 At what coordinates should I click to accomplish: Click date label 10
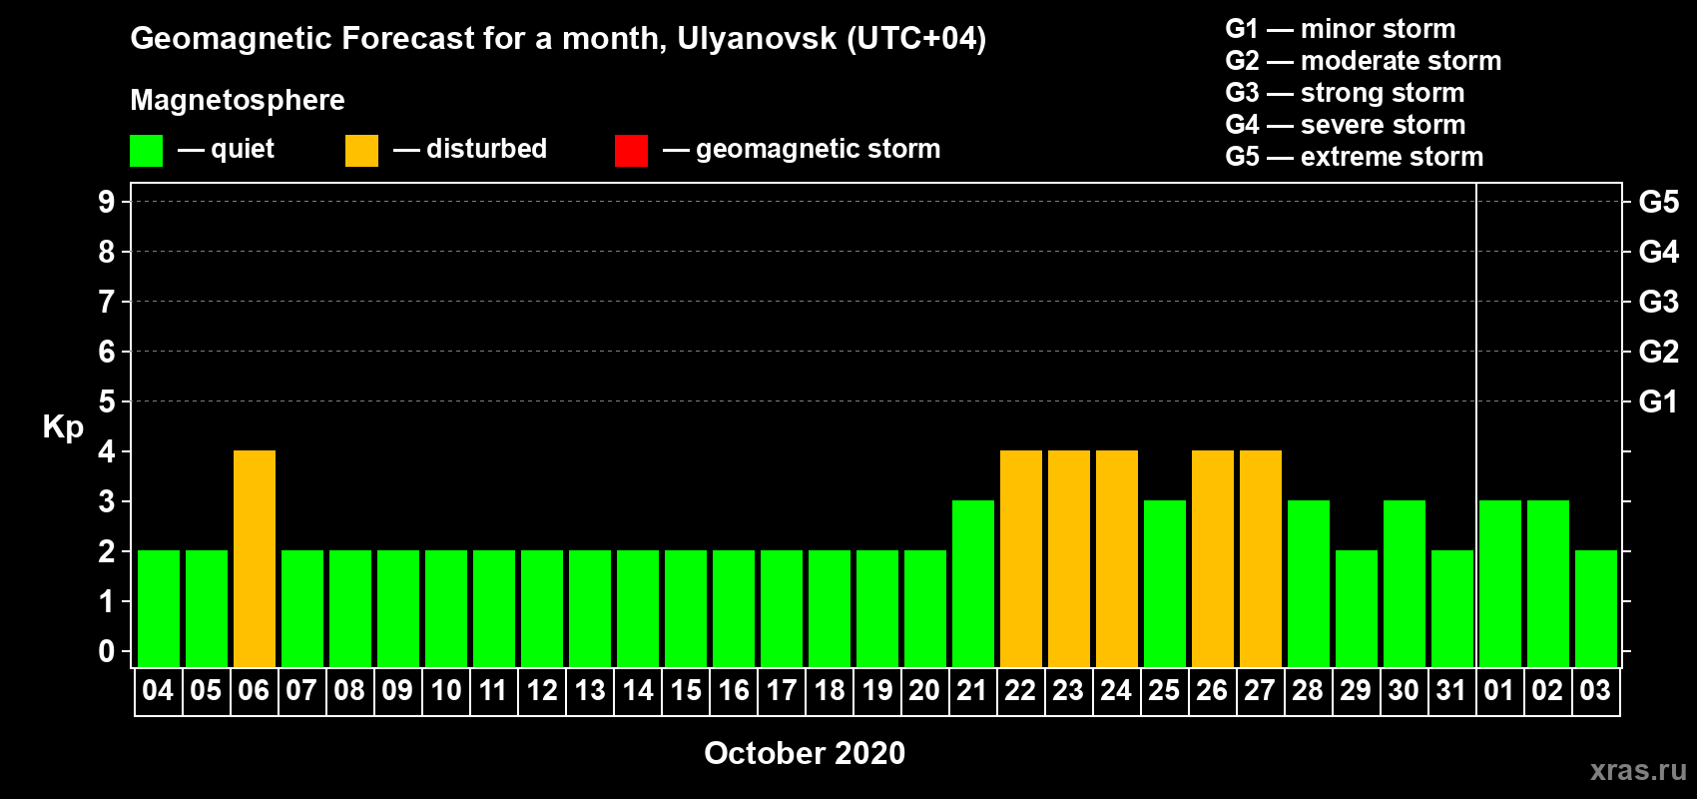pos(445,690)
